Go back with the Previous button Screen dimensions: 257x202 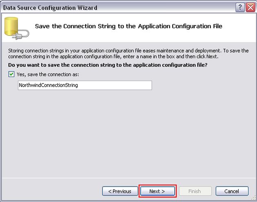coord(120,191)
